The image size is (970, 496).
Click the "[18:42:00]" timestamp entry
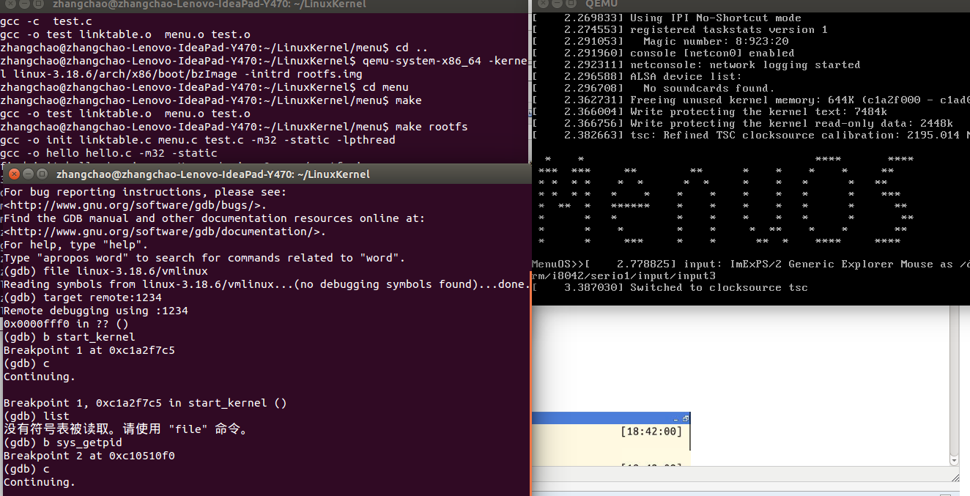point(651,432)
